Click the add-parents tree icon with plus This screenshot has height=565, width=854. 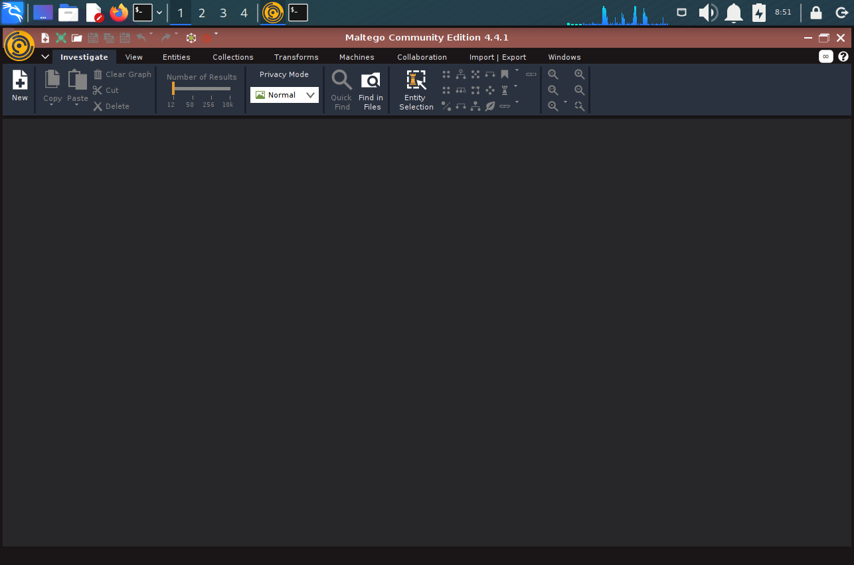[461, 74]
